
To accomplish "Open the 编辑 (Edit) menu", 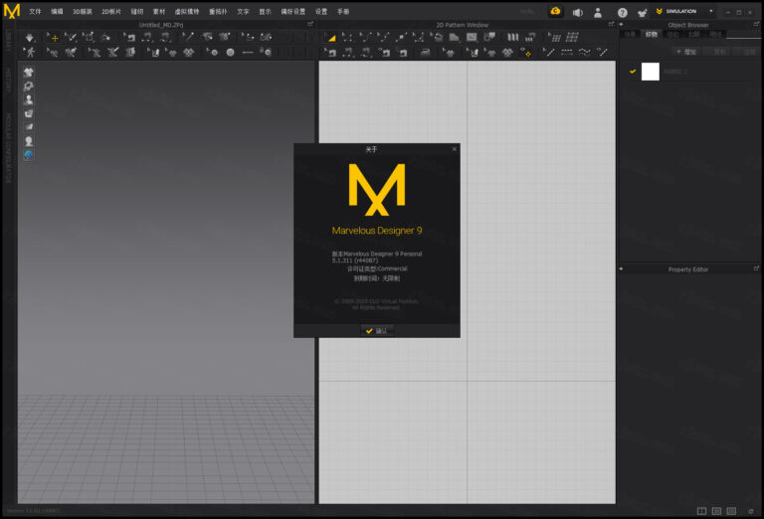I will point(57,11).
